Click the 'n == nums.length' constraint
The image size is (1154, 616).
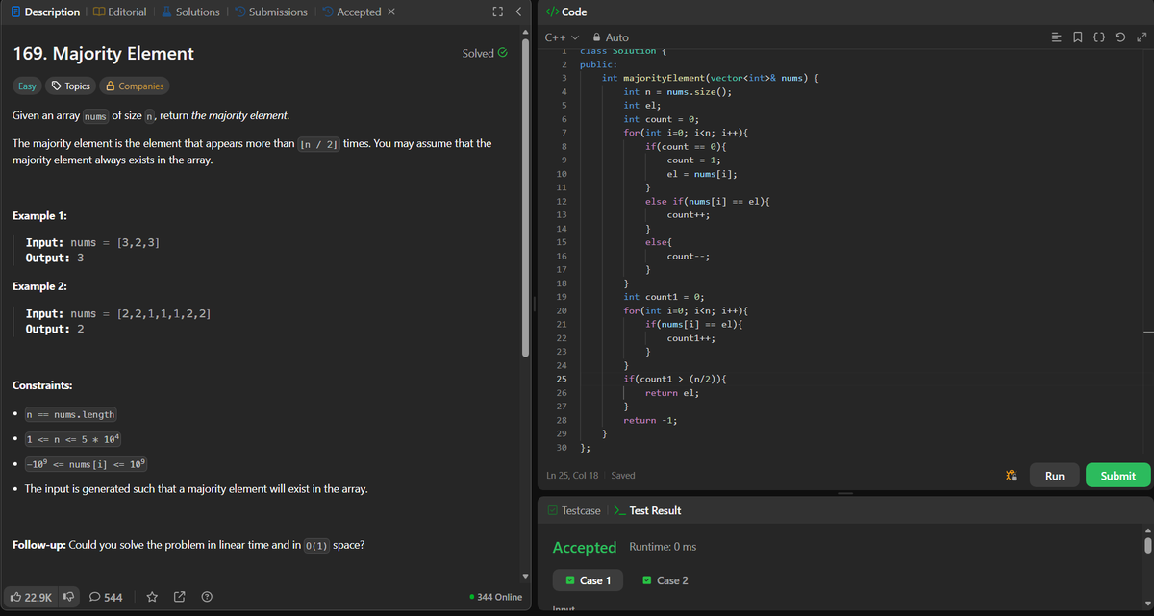[x=70, y=414]
